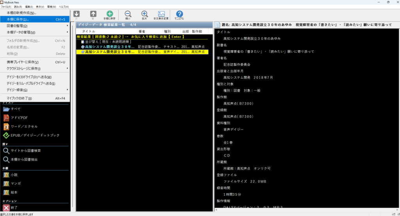
Task: Click the down-arrow 次 toolbar icon
Action: tap(77, 15)
